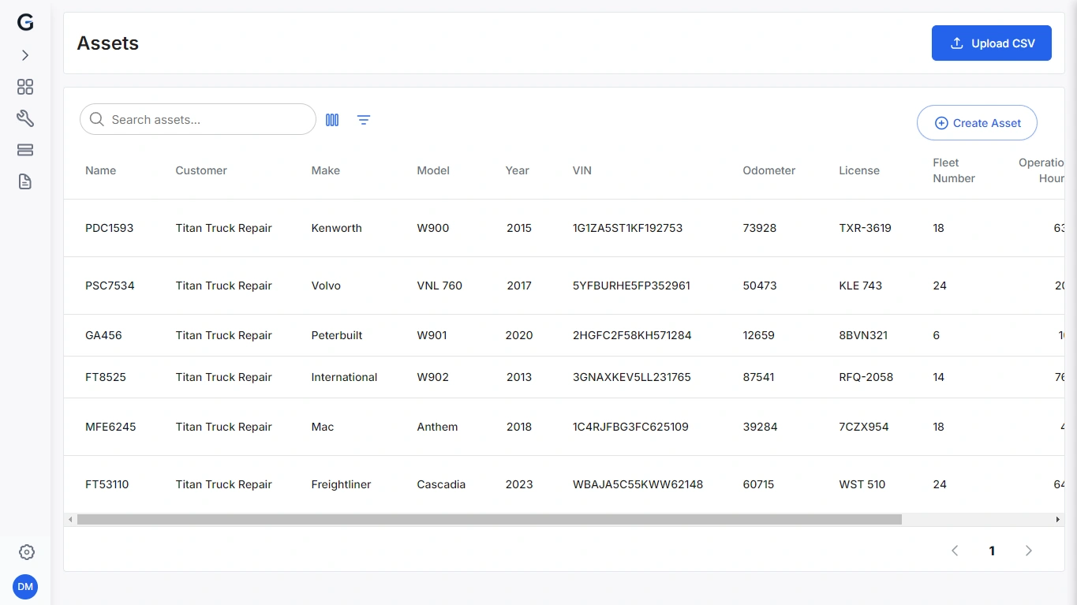Click VIN 2HGFC2F58KH571284
This screenshot has height=605, width=1077.
[632, 335]
